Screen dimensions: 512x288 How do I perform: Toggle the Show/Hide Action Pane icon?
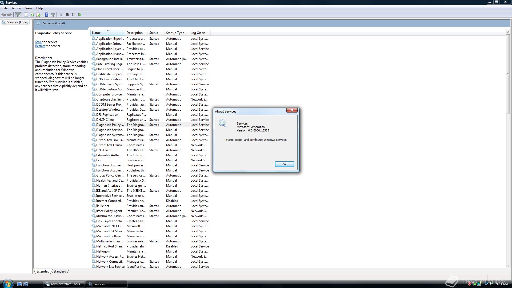[53, 15]
